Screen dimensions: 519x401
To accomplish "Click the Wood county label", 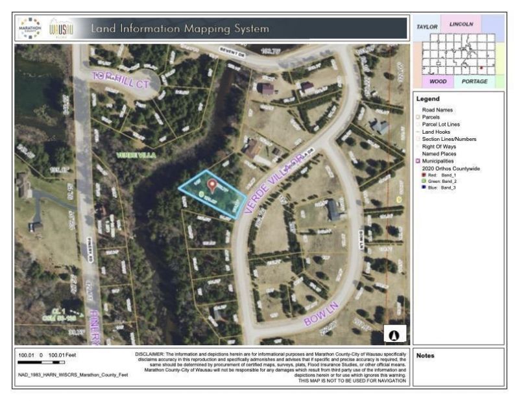I will (437, 82).
